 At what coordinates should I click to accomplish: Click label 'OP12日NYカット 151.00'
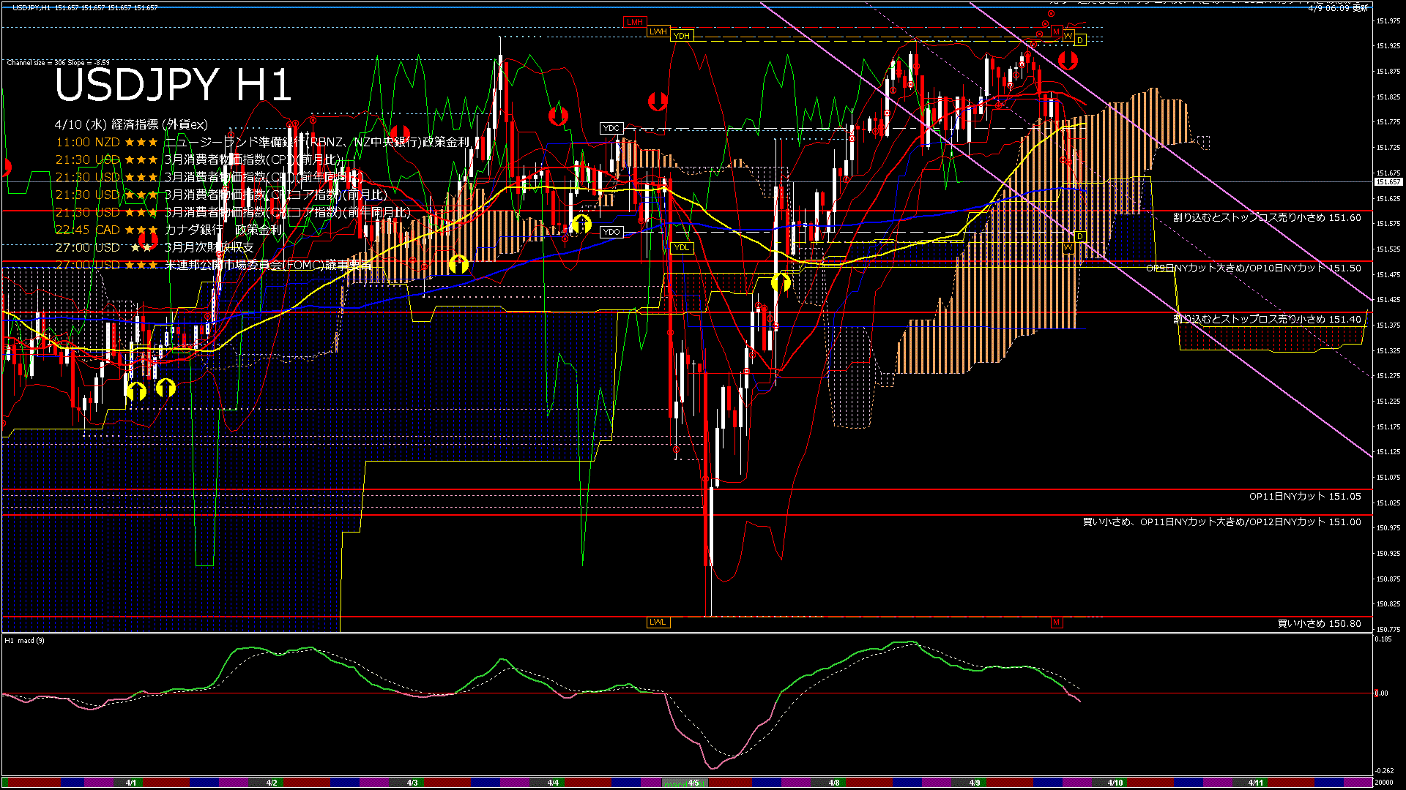pos(1305,522)
